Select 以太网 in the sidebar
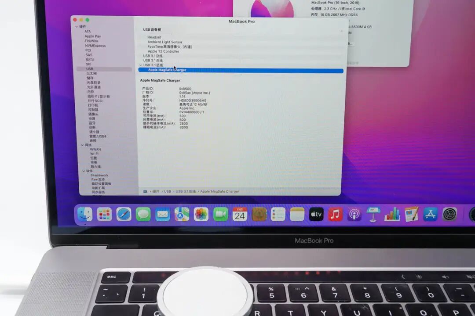Viewport: 475px width, 316px height. pyautogui.click(x=91, y=73)
